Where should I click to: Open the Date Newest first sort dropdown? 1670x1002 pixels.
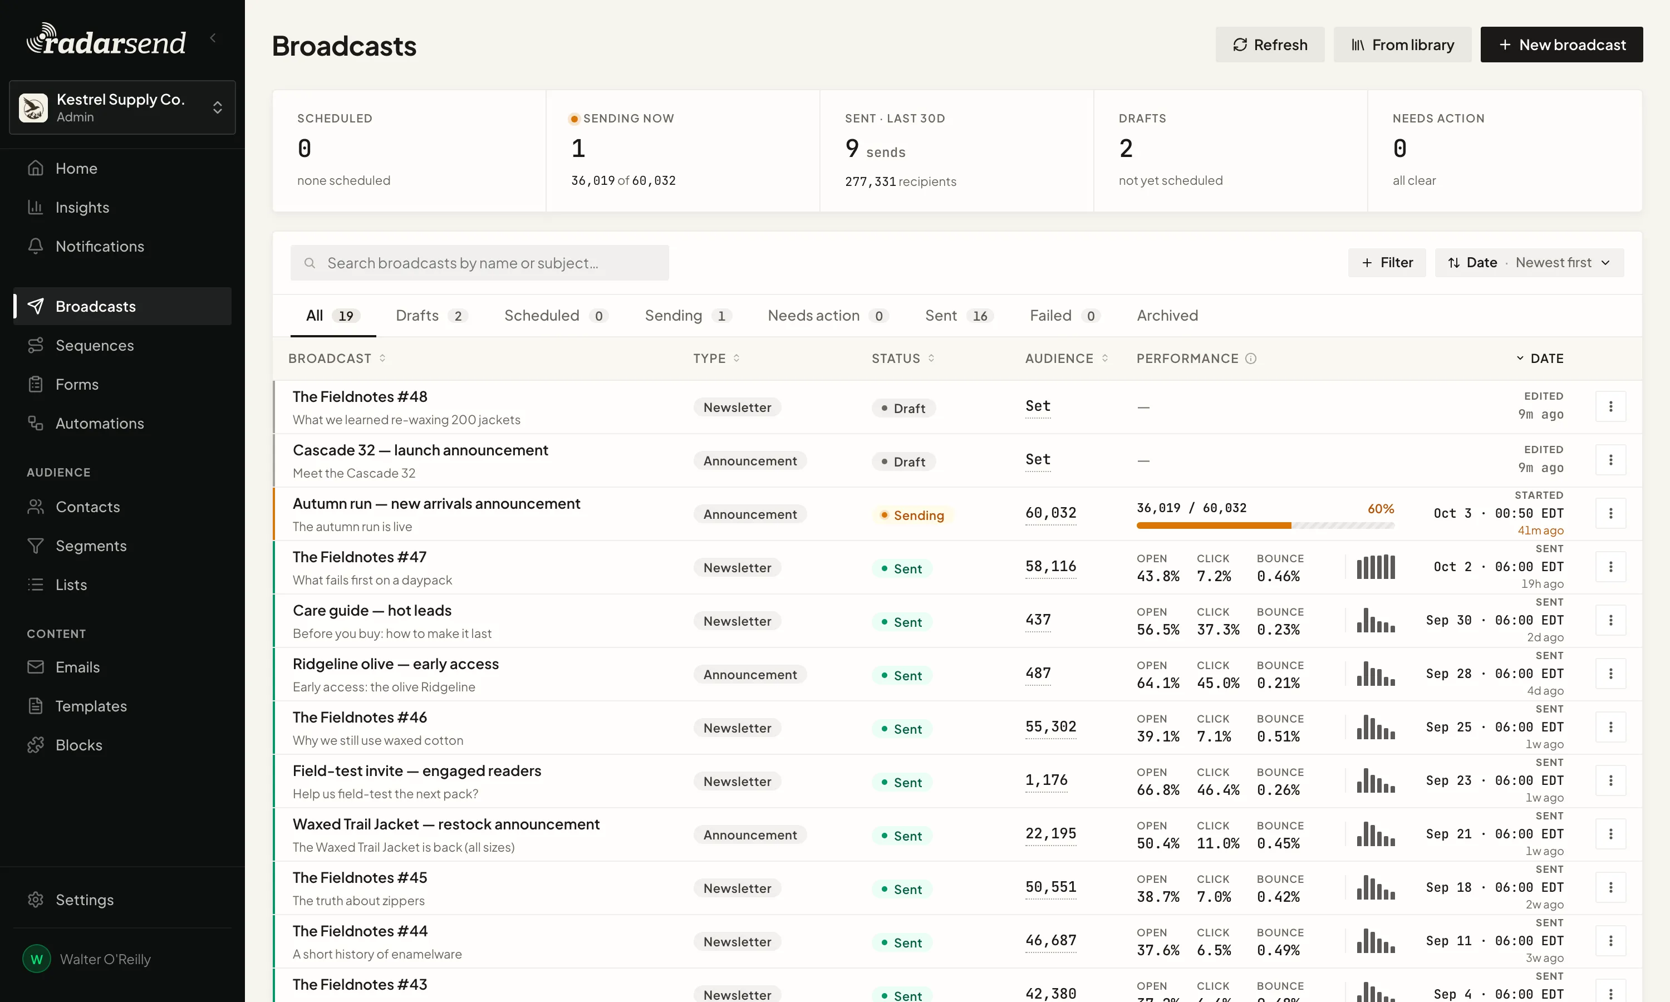(x=1529, y=263)
